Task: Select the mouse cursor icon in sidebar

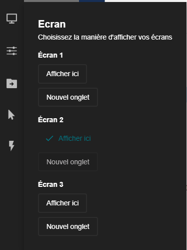Action: 11,115
